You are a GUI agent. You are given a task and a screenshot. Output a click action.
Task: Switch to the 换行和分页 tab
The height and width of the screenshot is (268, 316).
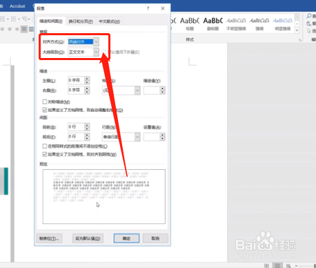point(81,21)
